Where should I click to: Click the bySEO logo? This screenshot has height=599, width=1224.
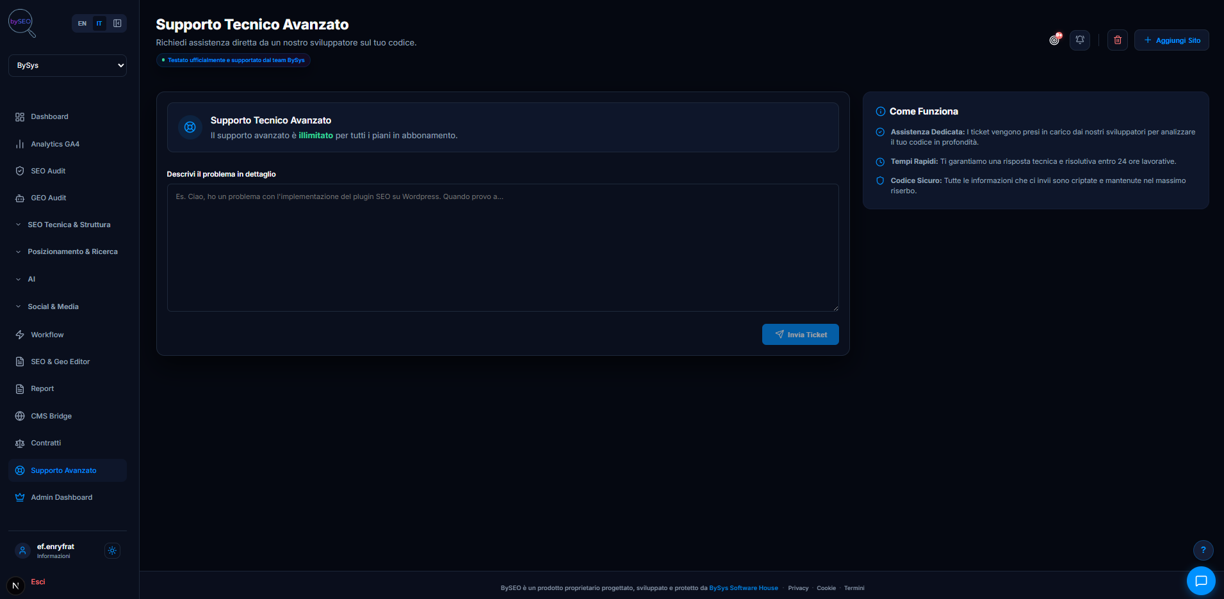point(22,23)
